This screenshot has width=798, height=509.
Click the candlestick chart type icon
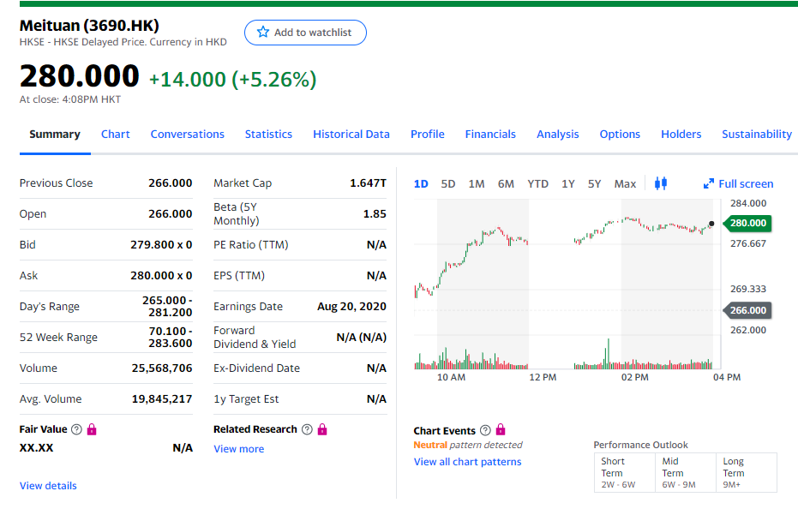pyautogui.click(x=660, y=183)
